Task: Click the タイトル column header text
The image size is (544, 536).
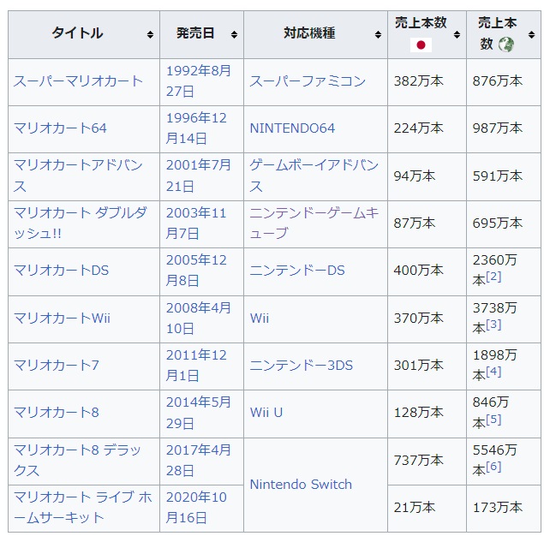Action: coord(77,33)
